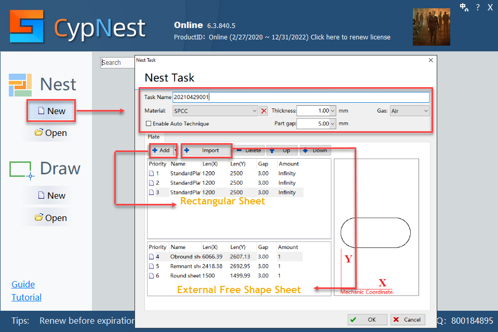This screenshot has height=332, width=498.
Task: Click into the Search field
Action: point(117,63)
